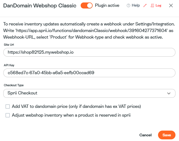Open the Help link text
The height and width of the screenshot is (141, 179).
pyautogui.click(x=136, y=5)
